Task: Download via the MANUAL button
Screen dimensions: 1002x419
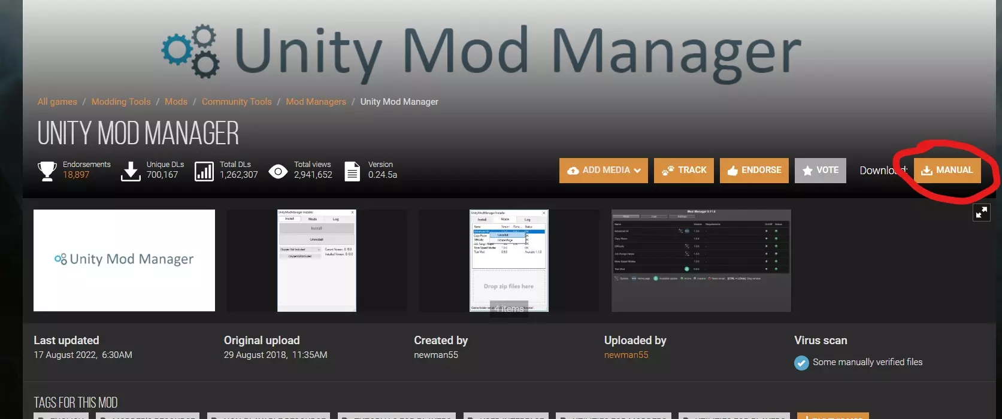Action: click(947, 170)
